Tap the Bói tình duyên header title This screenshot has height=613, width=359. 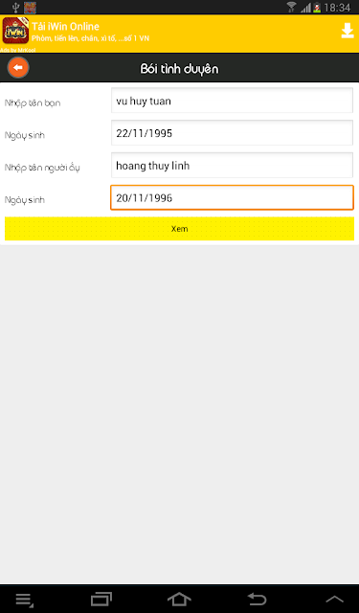[179, 69]
